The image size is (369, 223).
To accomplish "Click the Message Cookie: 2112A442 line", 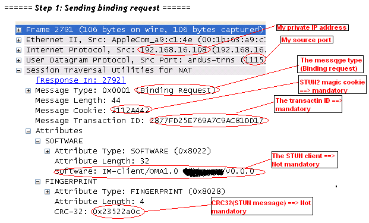I will coord(92,111).
